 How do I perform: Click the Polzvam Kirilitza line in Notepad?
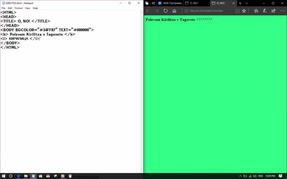pos(38,34)
